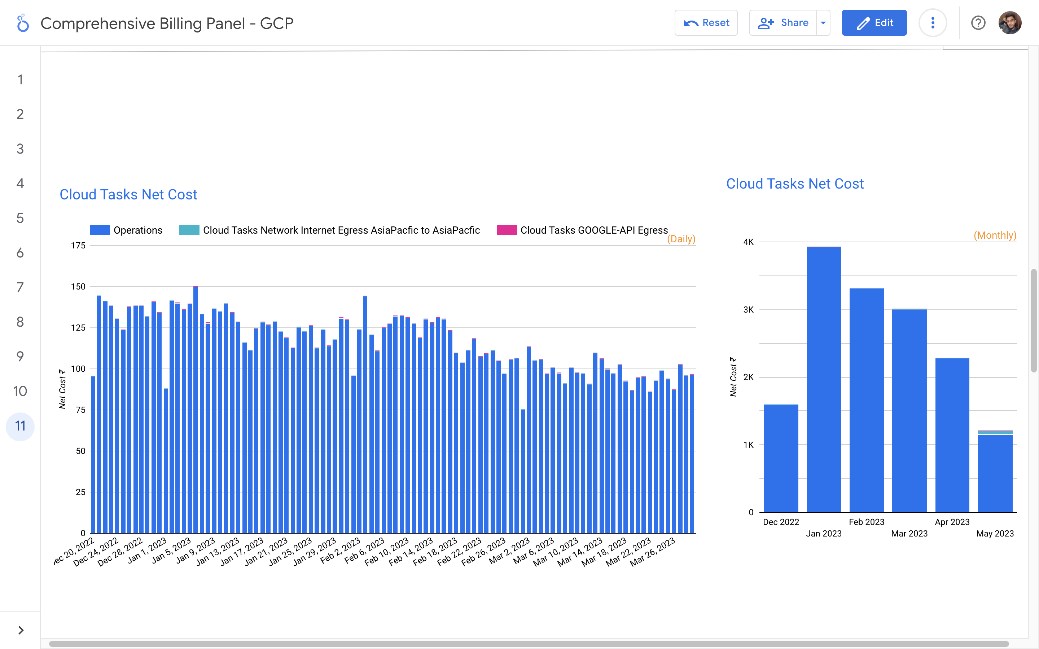Viewport: 1039px width, 649px height.
Task: Open the help question mark icon
Action: [x=978, y=23]
